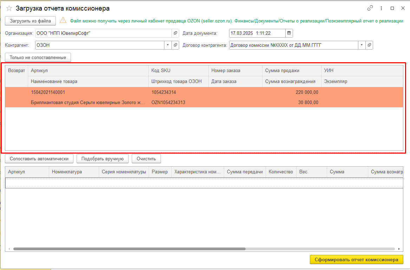The height and width of the screenshot is (270, 410).
Task: Select SKU code cell 1054234314
Action: point(178,92)
